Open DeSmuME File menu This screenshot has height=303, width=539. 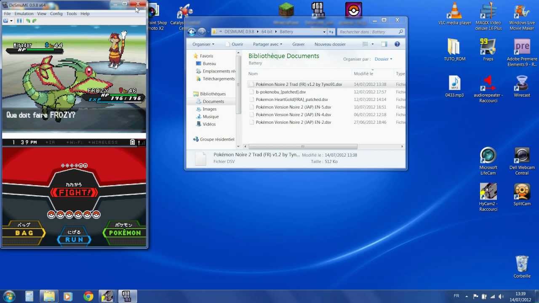[7, 13]
